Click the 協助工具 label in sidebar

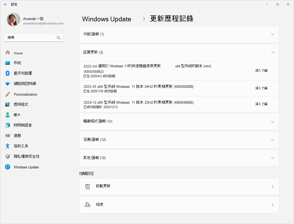21,146
